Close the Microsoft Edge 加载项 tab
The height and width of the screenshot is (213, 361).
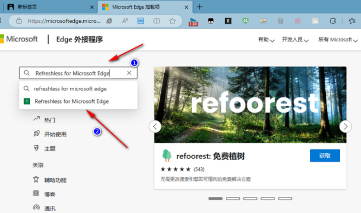(186, 7)
